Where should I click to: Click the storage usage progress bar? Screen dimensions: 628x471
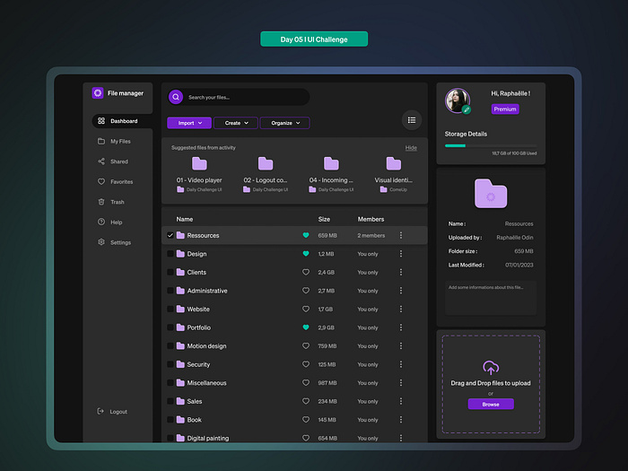click(x=491, y=145)
